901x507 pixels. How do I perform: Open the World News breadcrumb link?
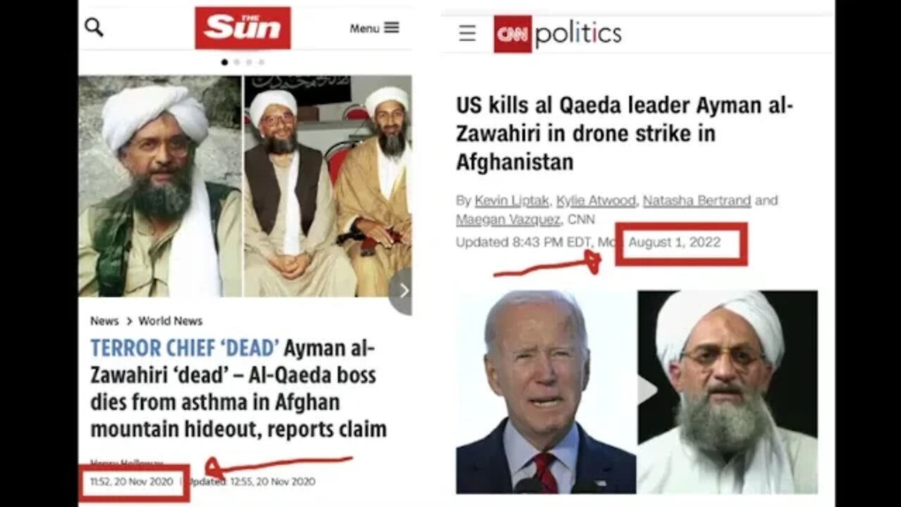(170, 321)
